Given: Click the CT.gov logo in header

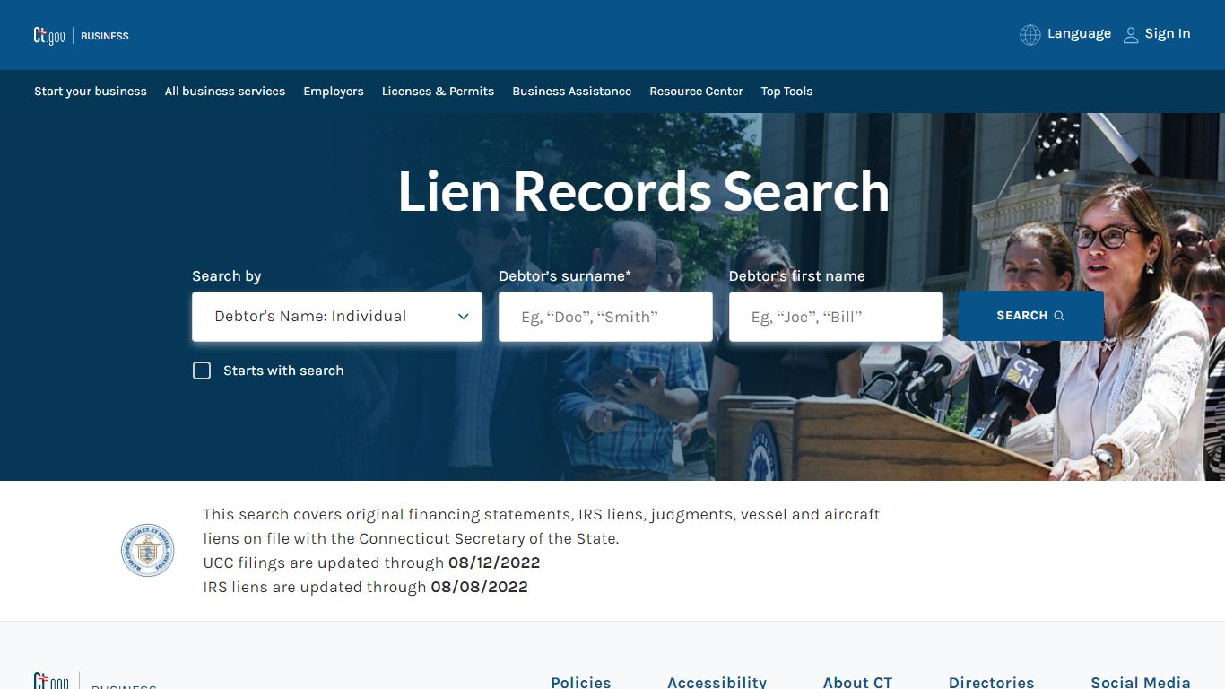Looking at the screenshot, I should point(49,36).
